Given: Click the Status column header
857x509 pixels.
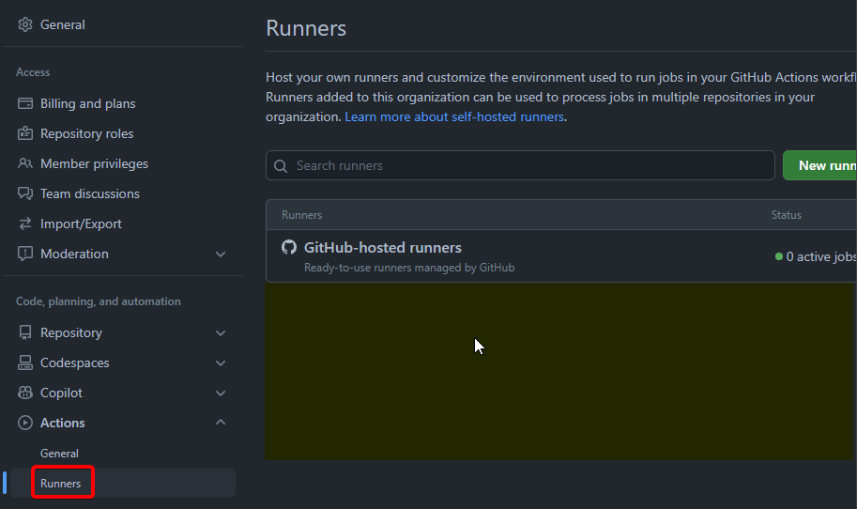Looking at the screenshot, I should coord(786,215).
